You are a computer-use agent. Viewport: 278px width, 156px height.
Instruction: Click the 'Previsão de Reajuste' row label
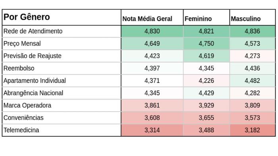(x=62, y=56)
